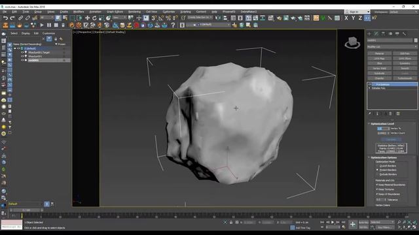The width and height of the screenshot is (419, 235).
Task: Click the Calculate button
Action: (391, 139)
